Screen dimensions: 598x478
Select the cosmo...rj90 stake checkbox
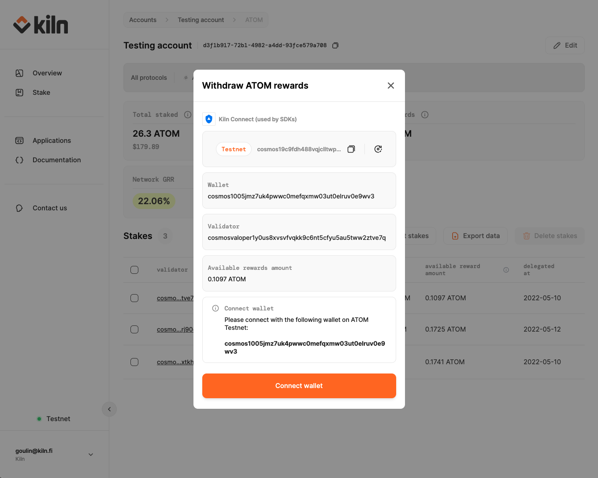(134, 329)
